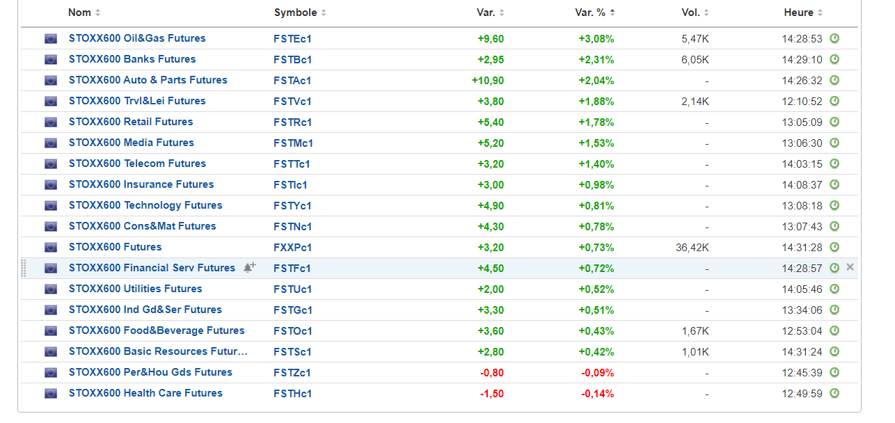Viewport: 895px width, 423px height.
Task: Open the STOXX600 Technology Futures link
Action: point(145,205)
